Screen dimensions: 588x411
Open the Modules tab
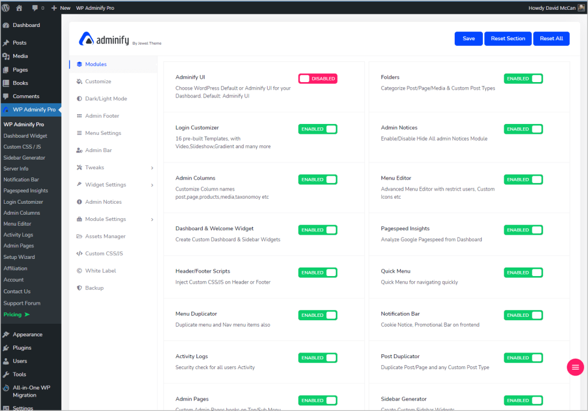113,64
